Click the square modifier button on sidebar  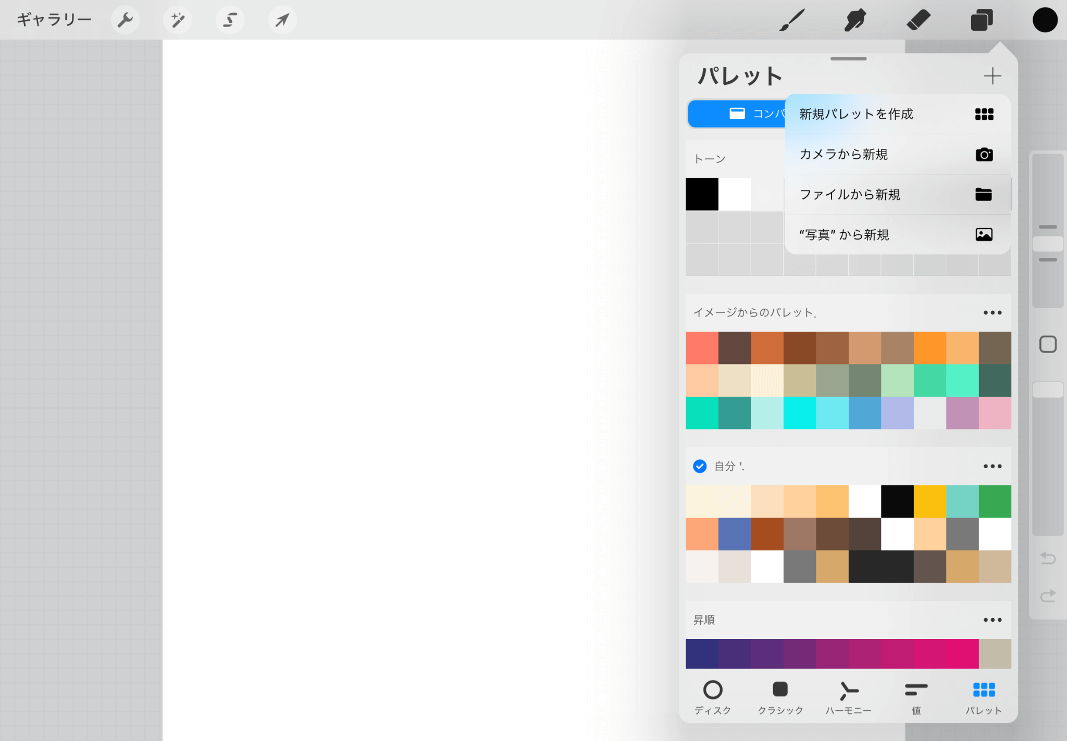[x=1048, y=344]
